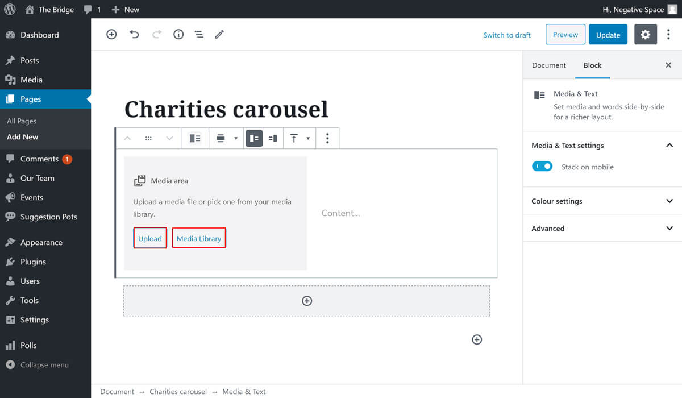Expand the Advanced panel
682x398 pixels.
(x=602, y=229)
